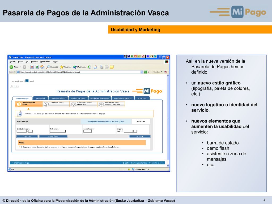Click the PDF tool icon beside Vínculos
272x204 pixels.
coord(165,72)
